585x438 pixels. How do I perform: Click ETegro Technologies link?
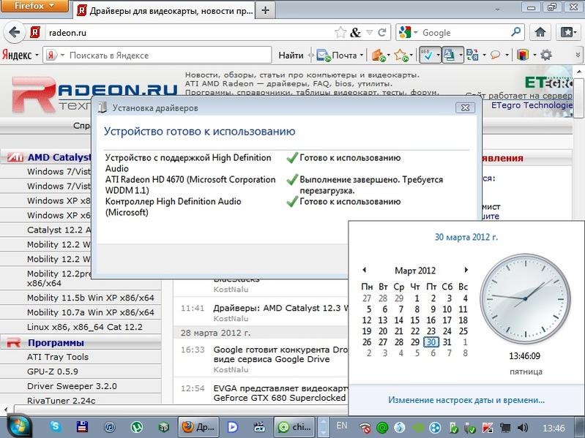(532, 105)
